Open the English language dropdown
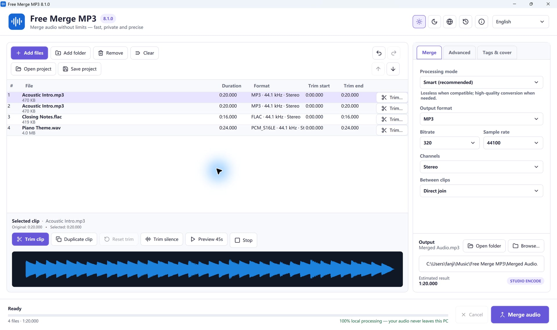Viewport: 557px width, 330px height. pyautogui.click(x=520, y=22)
